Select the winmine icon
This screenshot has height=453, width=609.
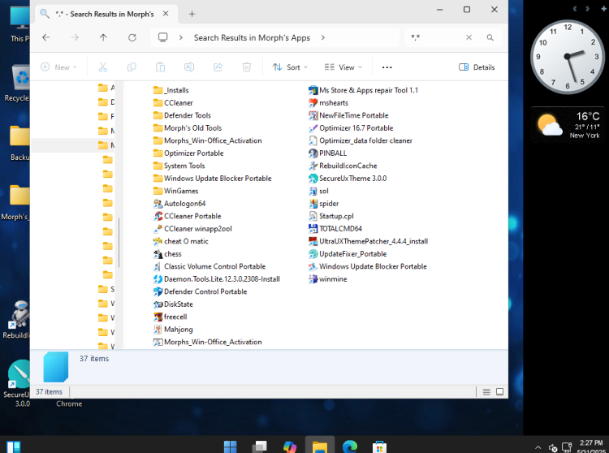313,279
